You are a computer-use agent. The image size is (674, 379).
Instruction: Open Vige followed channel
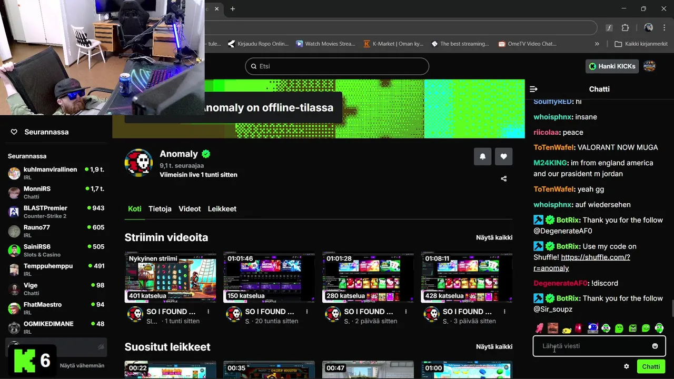coord(56,289)
